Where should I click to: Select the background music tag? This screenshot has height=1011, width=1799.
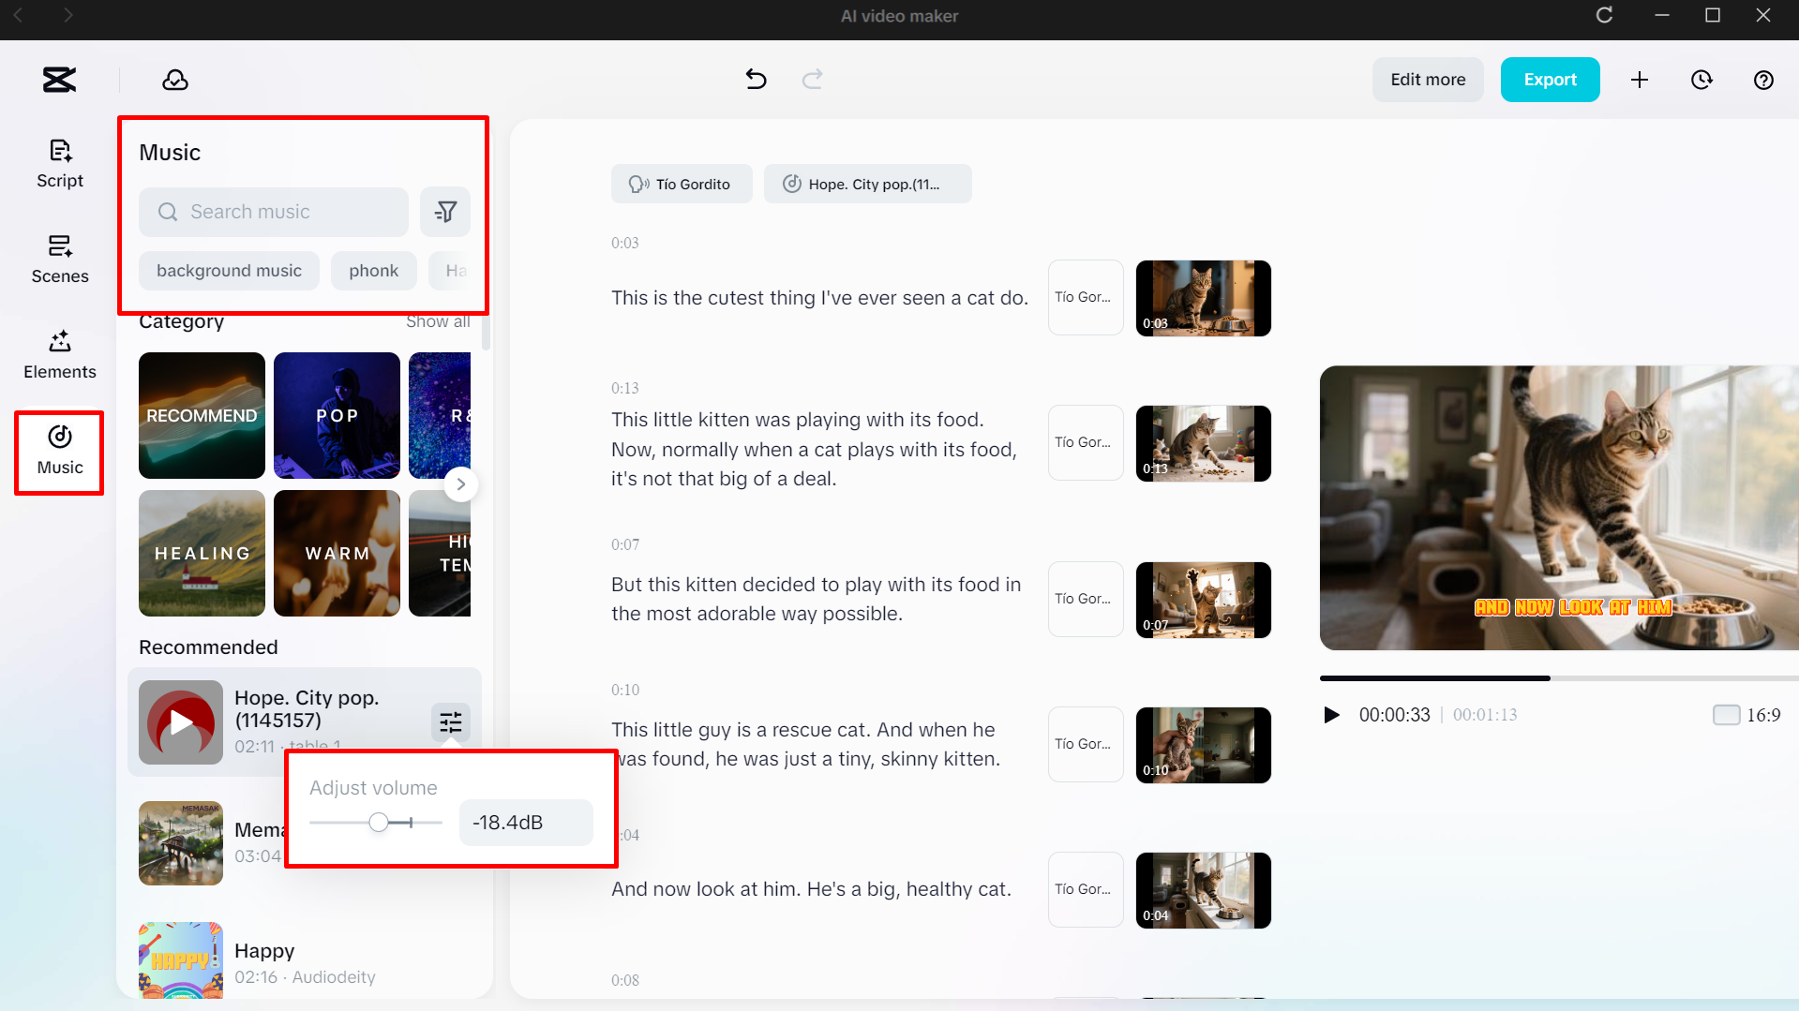[x=229, y=271]
